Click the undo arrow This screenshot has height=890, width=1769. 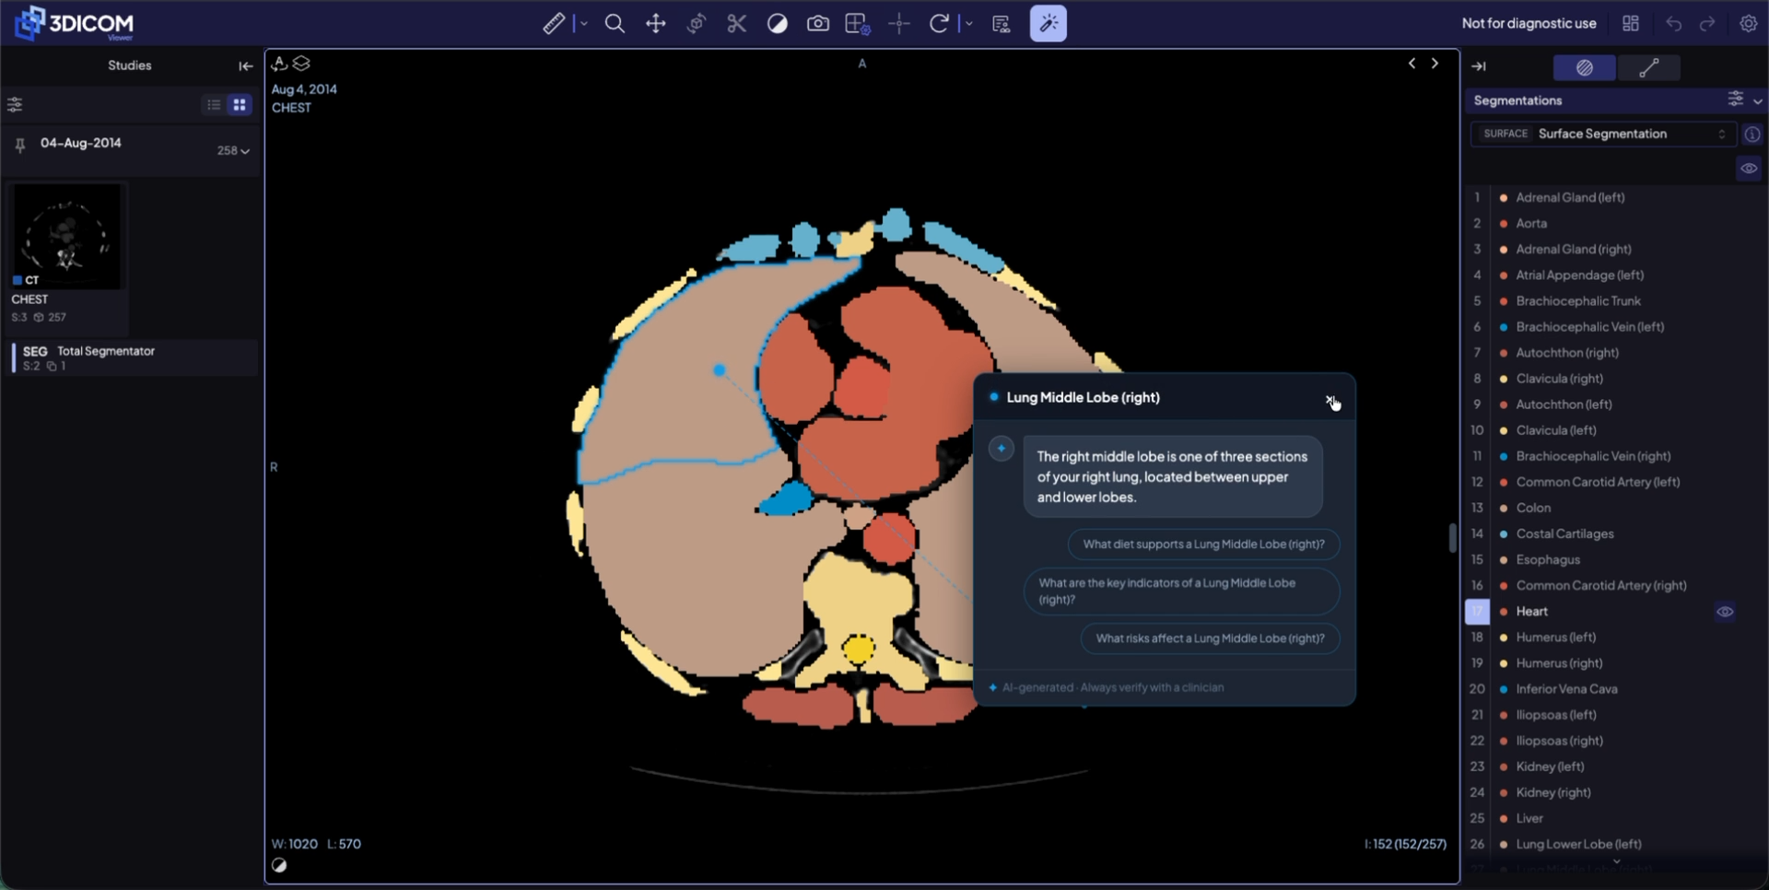(x=1673, y=24)
